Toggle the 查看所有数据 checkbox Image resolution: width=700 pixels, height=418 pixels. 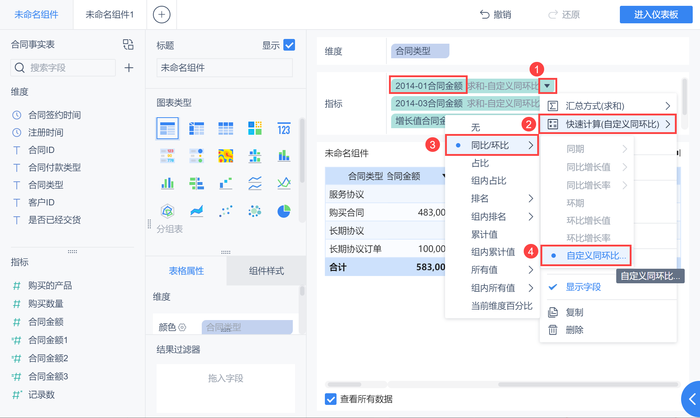click(331, 399)
